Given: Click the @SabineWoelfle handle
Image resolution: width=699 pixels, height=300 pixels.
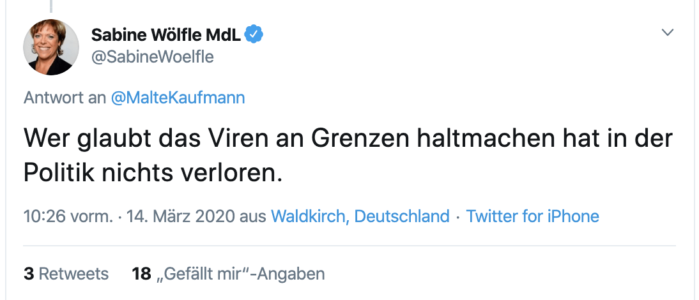Looking at the screenshot, I should (153, 57).
